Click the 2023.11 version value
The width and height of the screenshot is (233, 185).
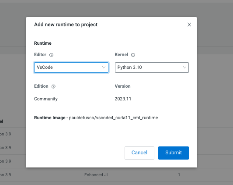tap(123, 99)
